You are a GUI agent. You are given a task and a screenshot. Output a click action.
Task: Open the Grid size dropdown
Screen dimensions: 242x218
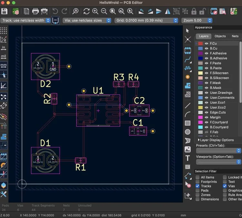click(146, 21)
